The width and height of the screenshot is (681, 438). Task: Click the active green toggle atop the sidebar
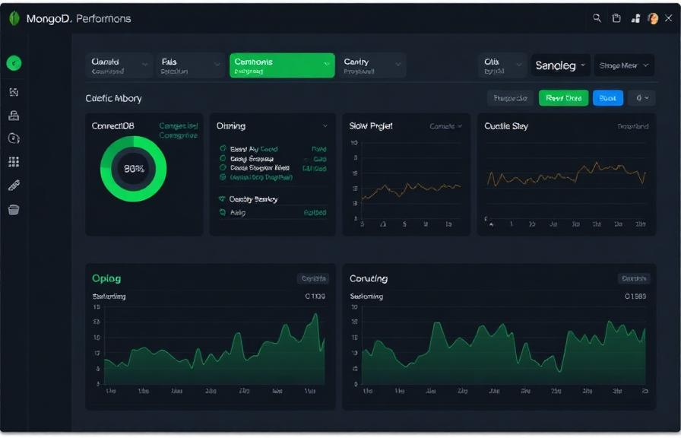[x=14, y=64]
